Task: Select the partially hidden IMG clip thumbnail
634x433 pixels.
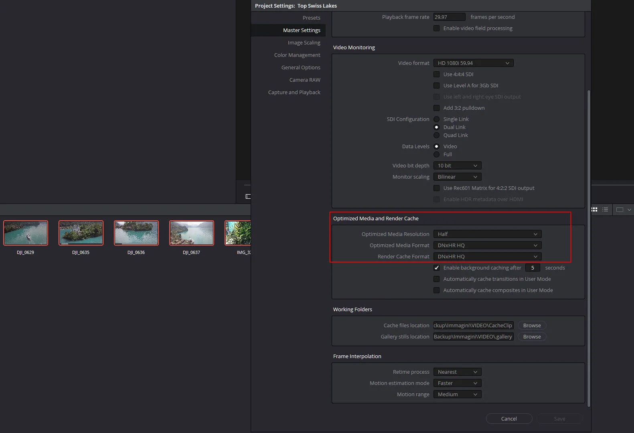Action: (238, 233)
